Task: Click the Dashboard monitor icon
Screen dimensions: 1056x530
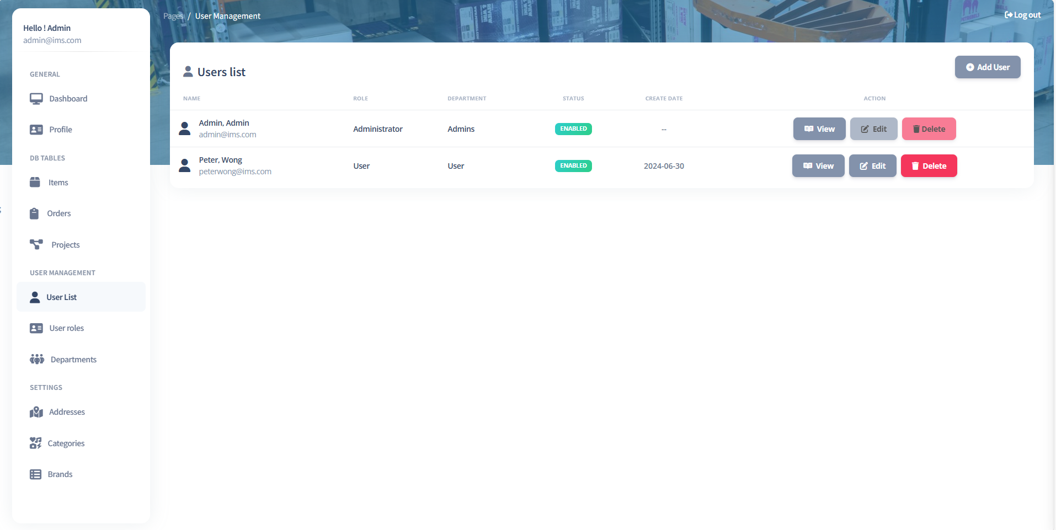Action: pos(36,99)
